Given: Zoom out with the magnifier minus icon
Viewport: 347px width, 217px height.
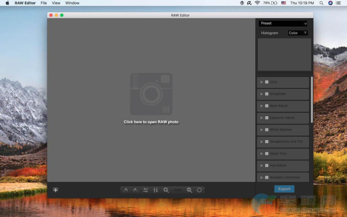Looking at the screenshot, I should point(189,190).
